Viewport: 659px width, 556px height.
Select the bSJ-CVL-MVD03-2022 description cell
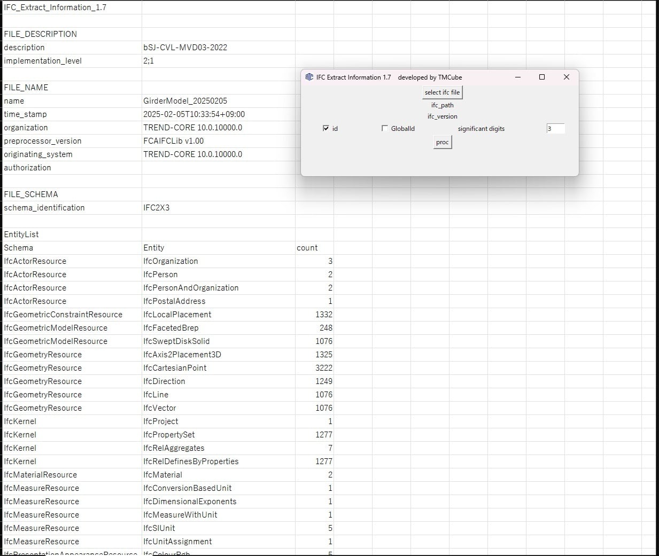(185, 48)
